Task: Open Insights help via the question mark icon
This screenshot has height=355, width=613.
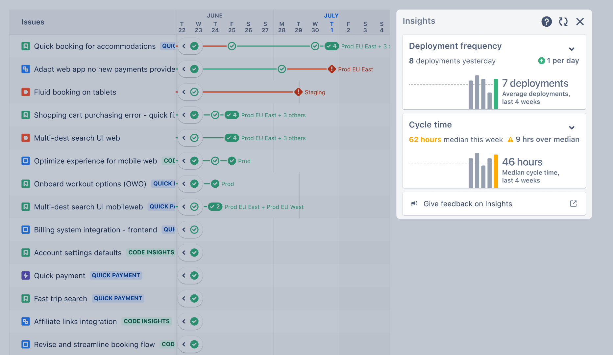Action: pyautogui.click(x=547, y=21)
